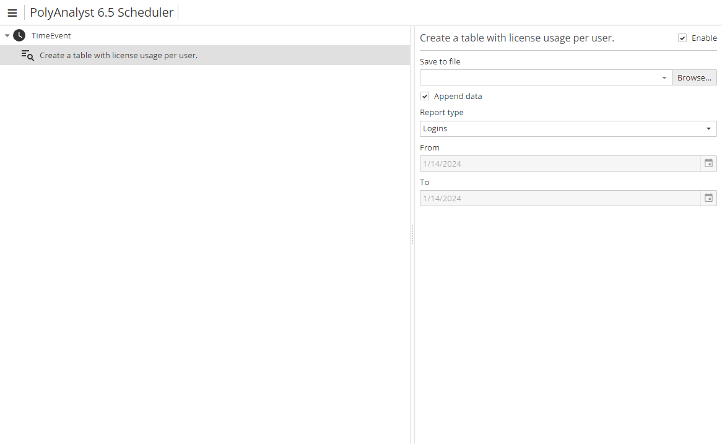The image size is (722, 444).
Task: Click the Browse button
Action: 694,77
